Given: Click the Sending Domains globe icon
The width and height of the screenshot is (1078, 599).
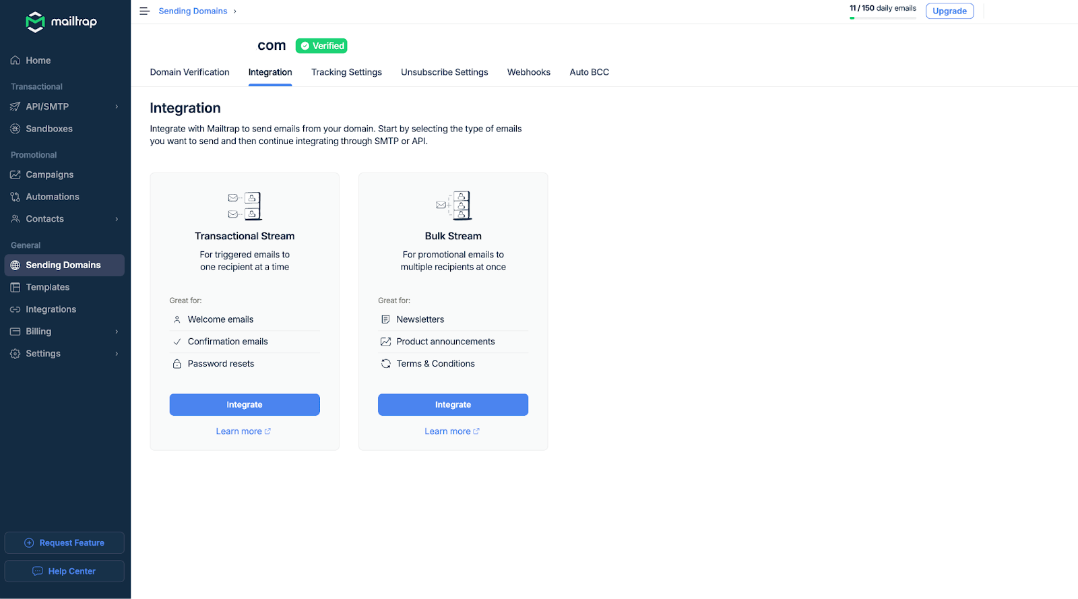Looking at the screenshot, I should click(x=15, y=265).
